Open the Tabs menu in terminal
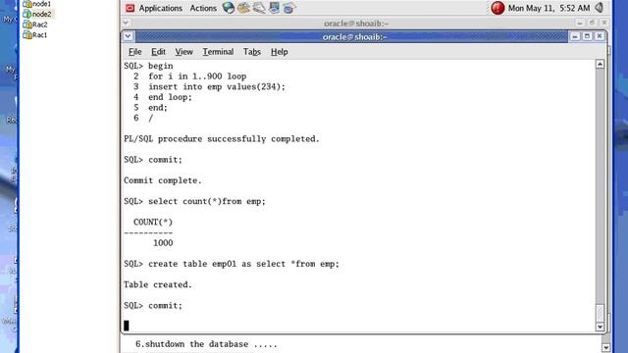 (x=252, y=52)
